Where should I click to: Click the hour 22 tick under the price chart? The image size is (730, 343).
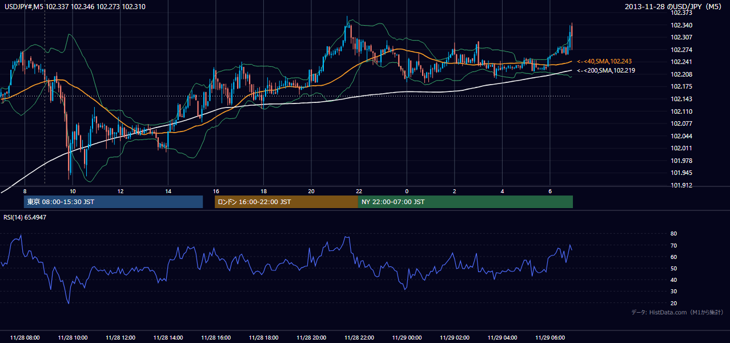pyautogui.click(x=359, y=191)
